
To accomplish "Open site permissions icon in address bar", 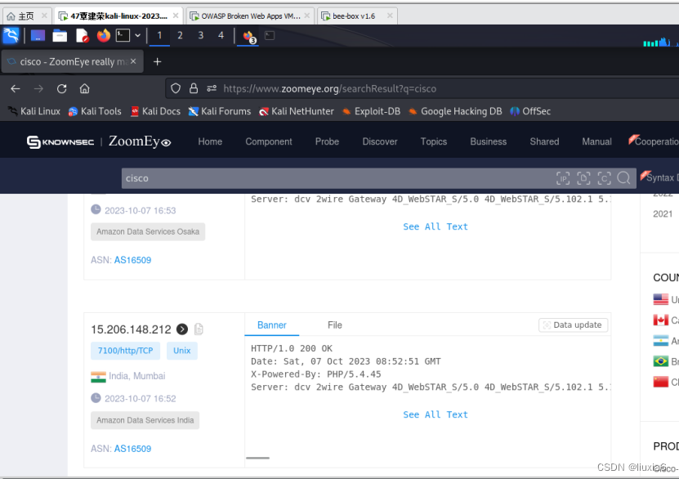I will (212, 88).
